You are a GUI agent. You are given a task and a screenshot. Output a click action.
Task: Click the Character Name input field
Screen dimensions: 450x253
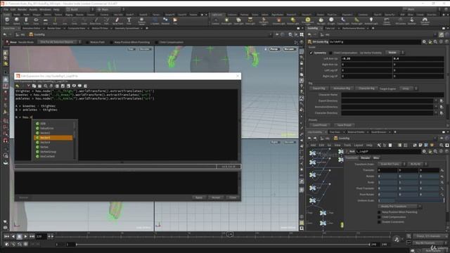pos(392,95)
